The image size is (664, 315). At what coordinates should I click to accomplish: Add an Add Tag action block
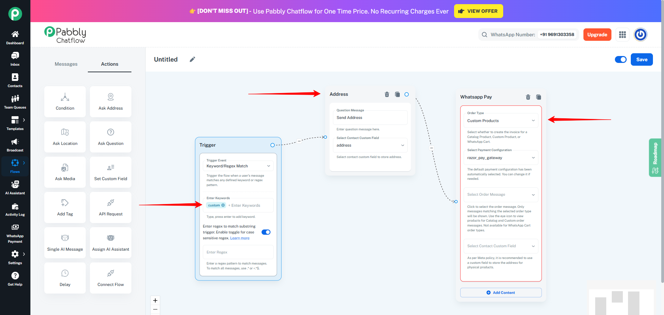(x=65, y=207)
